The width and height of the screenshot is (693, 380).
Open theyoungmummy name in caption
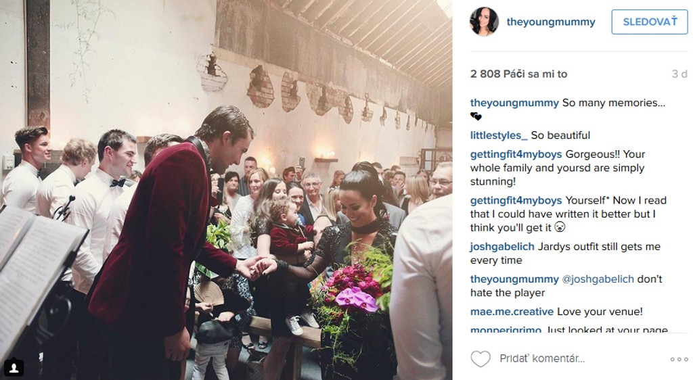point(514,103)
